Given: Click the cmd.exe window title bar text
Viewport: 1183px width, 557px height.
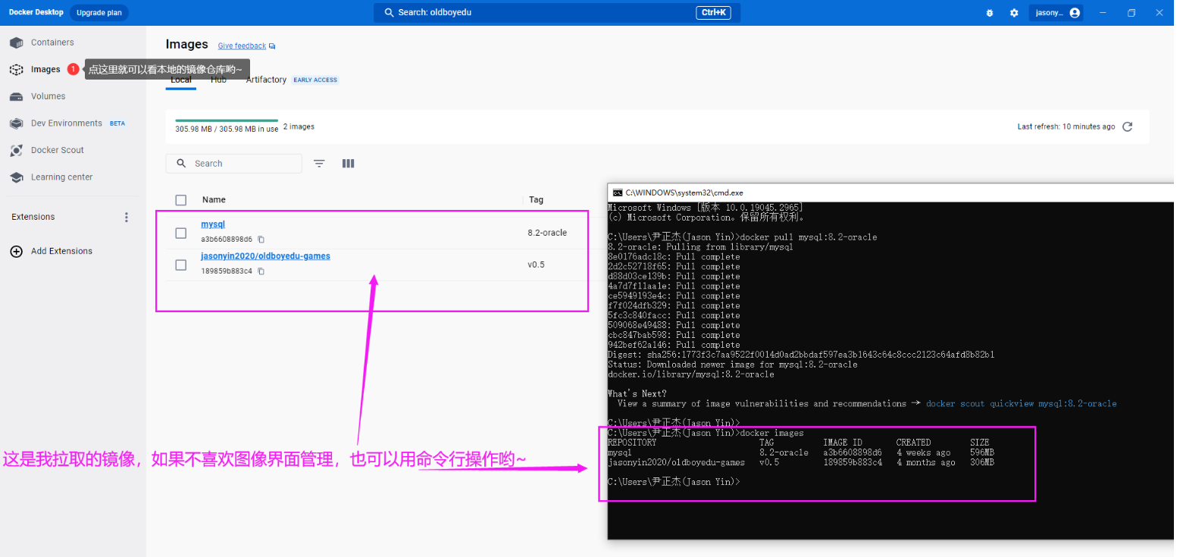Looking at the screenshot, I should pyautogui.click(x=684, y=193).
